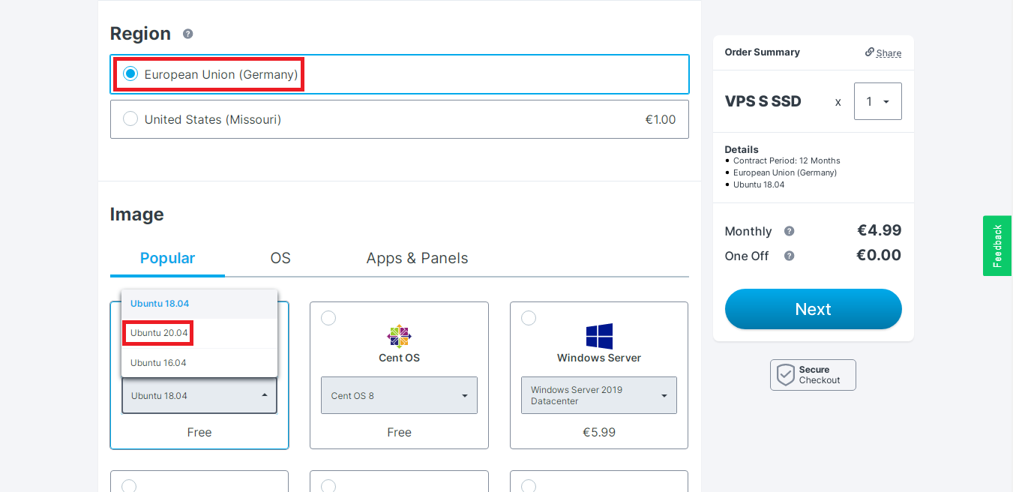The height and width of the screenshot is (492, 1013).
Task: Select the Windows Server image radio button
Action: 529,318
